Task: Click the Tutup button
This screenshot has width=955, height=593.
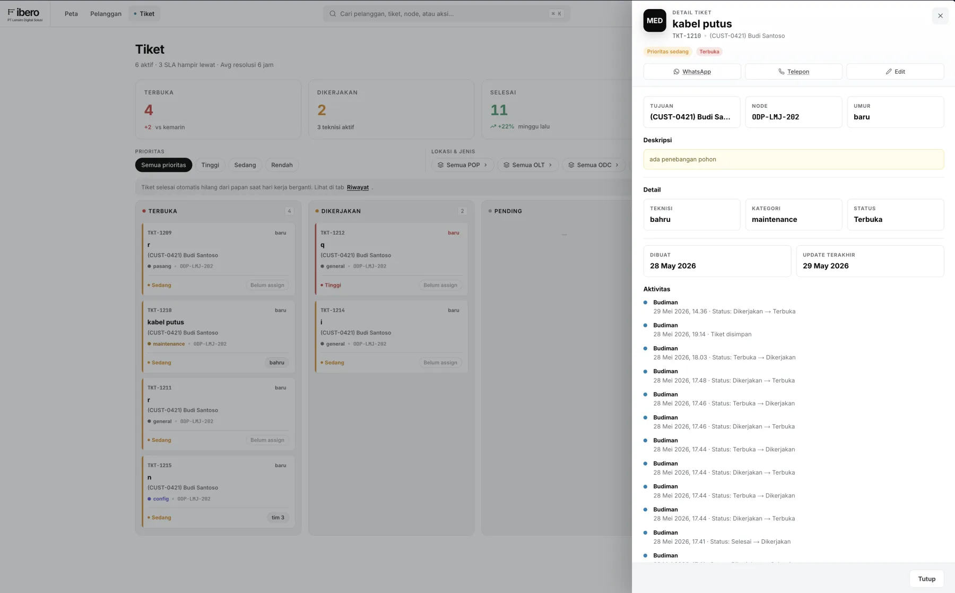Action: pos(926,579)
